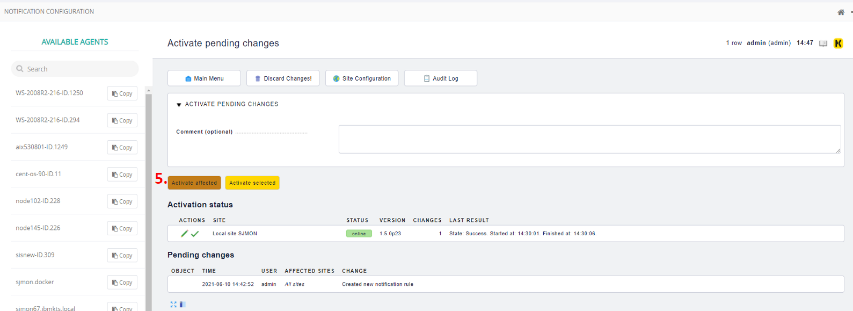Screen dimensions: 853x311
Task: Click green checkmark activate icon for SJMON
Action: pyautogui.click(x=195, y=234)
